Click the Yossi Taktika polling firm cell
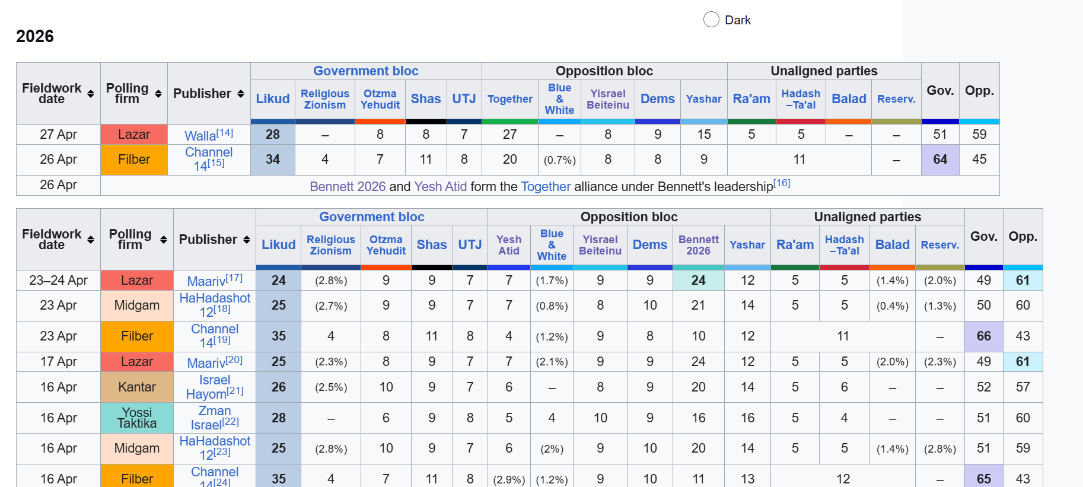This screenshot has width=1083, height=487. pyautogui.click(x=136, y=418)
